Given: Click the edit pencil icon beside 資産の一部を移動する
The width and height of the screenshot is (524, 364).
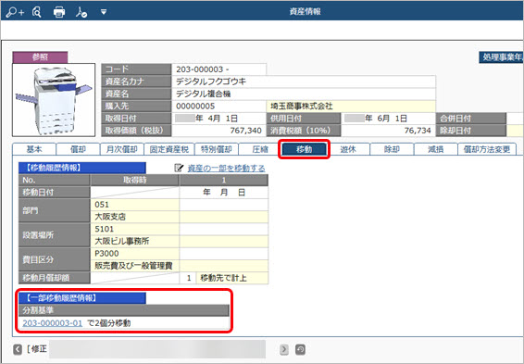Looking at the screenshot, I should click(x=179, y=168).
